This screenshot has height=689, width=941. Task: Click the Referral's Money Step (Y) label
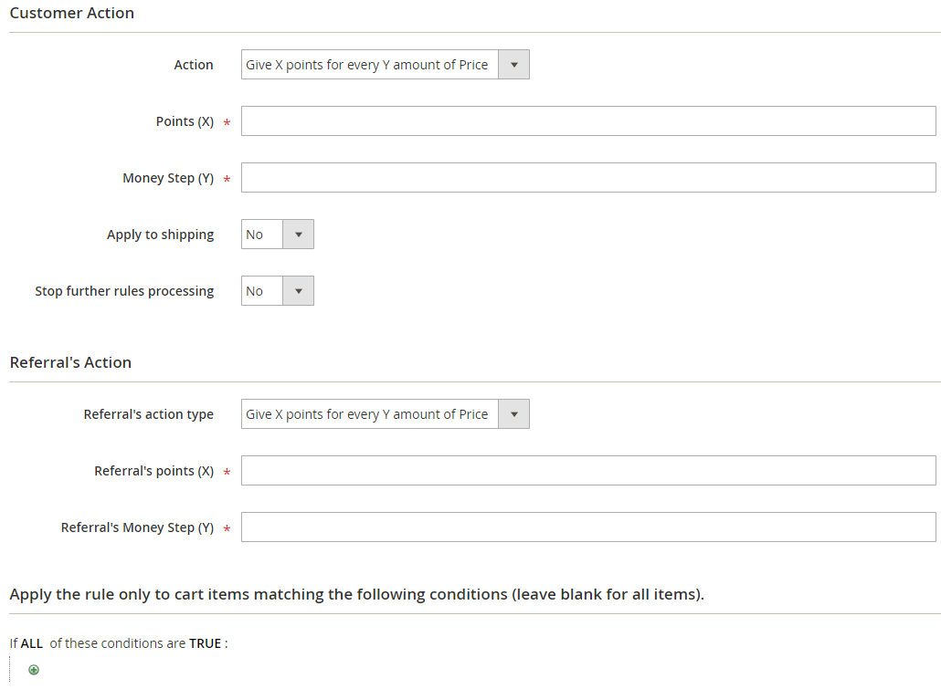click(x=137, y=527)
